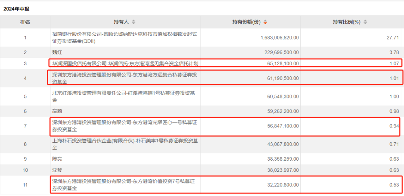
Task: Select 东方港湾方远集合私募证券投资基金 holder
Action: pyautogui.click(x=125, y=78)
